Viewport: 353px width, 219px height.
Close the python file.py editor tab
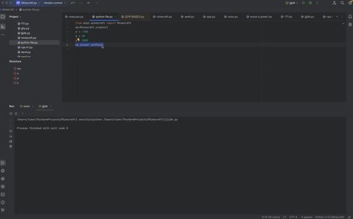pyautogui.click(x=116, y=17)
